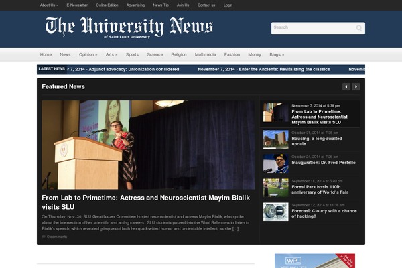The image size is (402, 268).
Task: Open sidebar title From Lab to Primetime
Action: pyautogui.click(x=320, y=117)
